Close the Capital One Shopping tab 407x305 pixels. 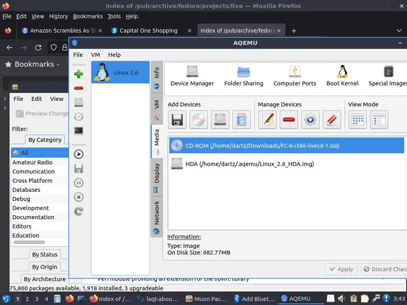pos(190,31)
